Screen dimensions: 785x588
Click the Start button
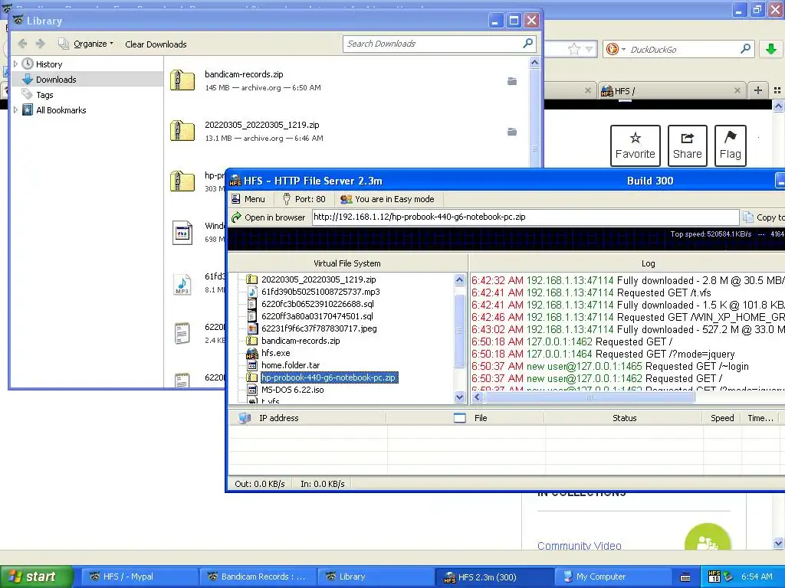(x=36, y=577)
